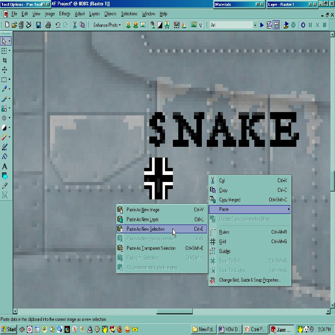Select the Clone Brush tool icon

tap(4, 108)
